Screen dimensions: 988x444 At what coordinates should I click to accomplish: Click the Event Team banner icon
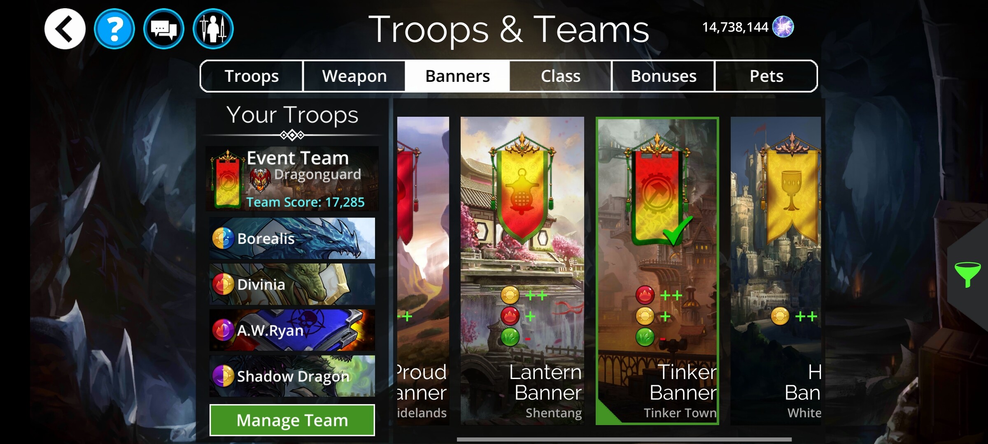227,179
